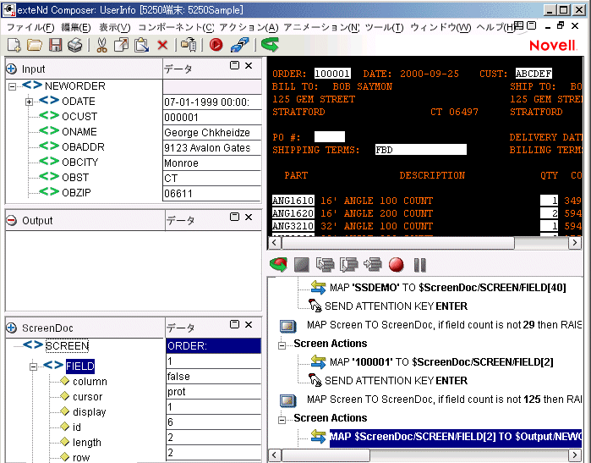The width and height of the screenshot is (591, 463).
Task: Close the ScreenDoc pane
Action: click(249, 324)
